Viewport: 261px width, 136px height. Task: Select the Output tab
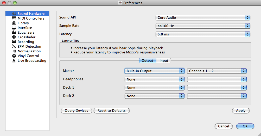[147, 61]
